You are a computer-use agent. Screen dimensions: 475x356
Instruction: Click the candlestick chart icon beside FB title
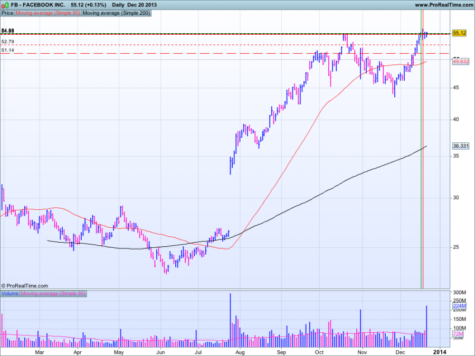(5, 5)
